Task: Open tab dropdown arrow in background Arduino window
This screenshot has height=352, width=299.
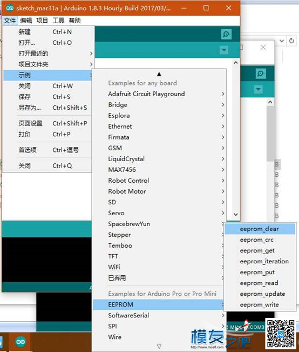Action: click(x=259, y=89)
